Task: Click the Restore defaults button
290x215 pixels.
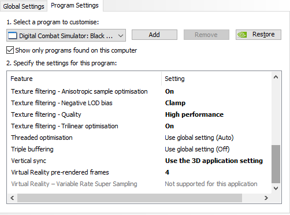Action: [258, 35]
